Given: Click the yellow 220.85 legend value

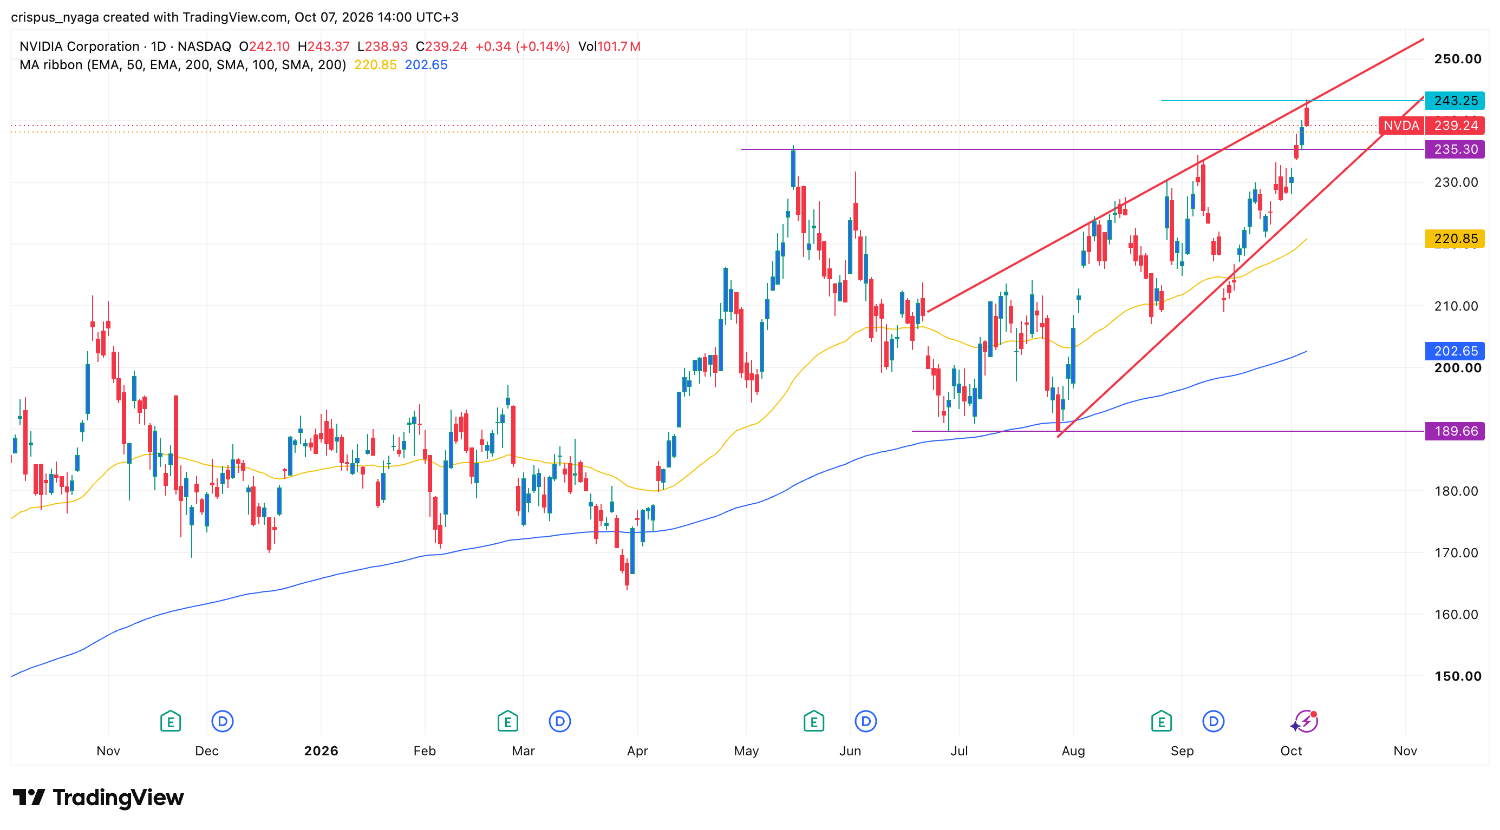Looking at the screenshot, I should (375, 64).
